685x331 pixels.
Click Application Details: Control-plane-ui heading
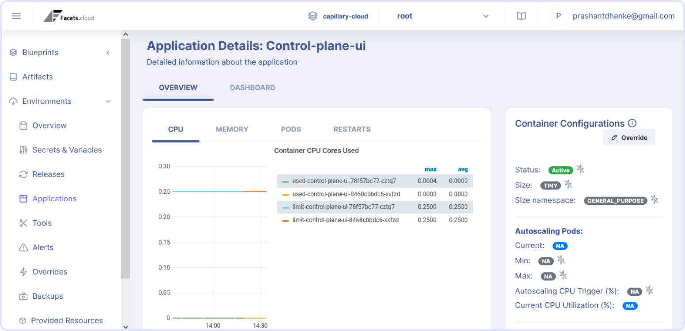click(x=256, y=46)
